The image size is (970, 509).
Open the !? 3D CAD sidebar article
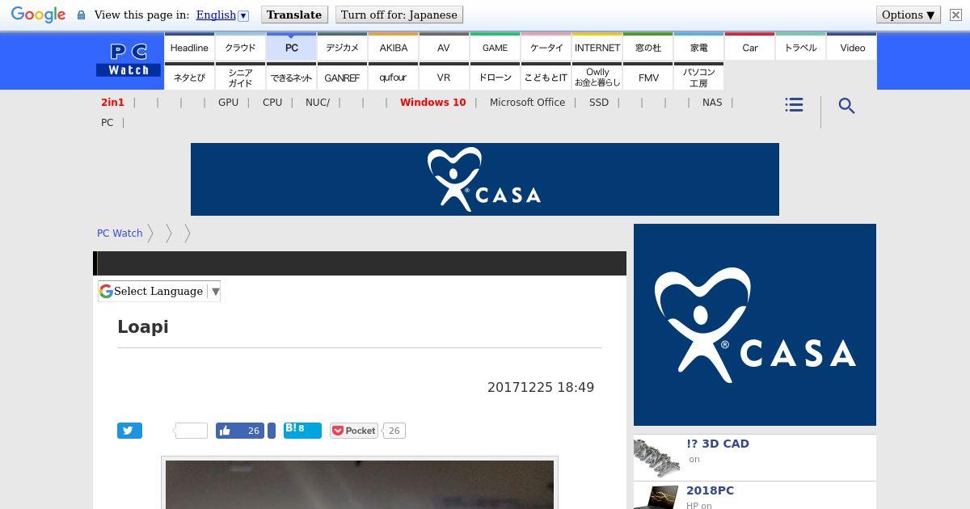click(x=718, y=444)
